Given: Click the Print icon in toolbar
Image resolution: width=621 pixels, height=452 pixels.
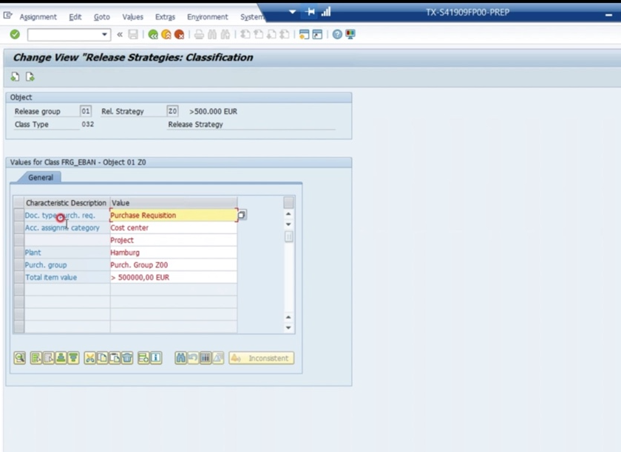Looking at the screenshot, I should pyautogui.click(x=199, y=35).
